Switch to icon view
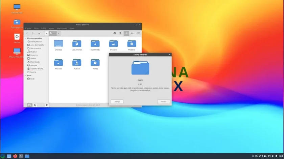Image resolution: width=284 pixels, height=159 pixels. point(126,33)
